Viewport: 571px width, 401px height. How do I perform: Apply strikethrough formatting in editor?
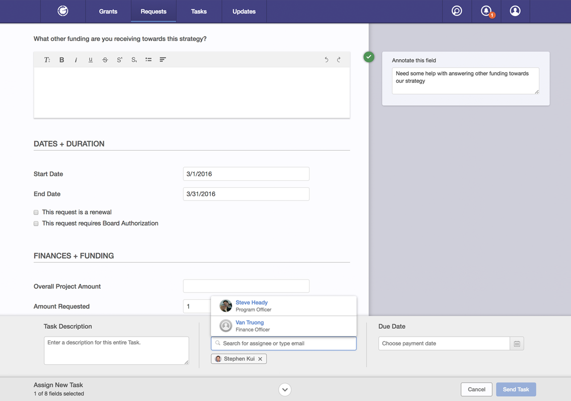coord(105,60)
